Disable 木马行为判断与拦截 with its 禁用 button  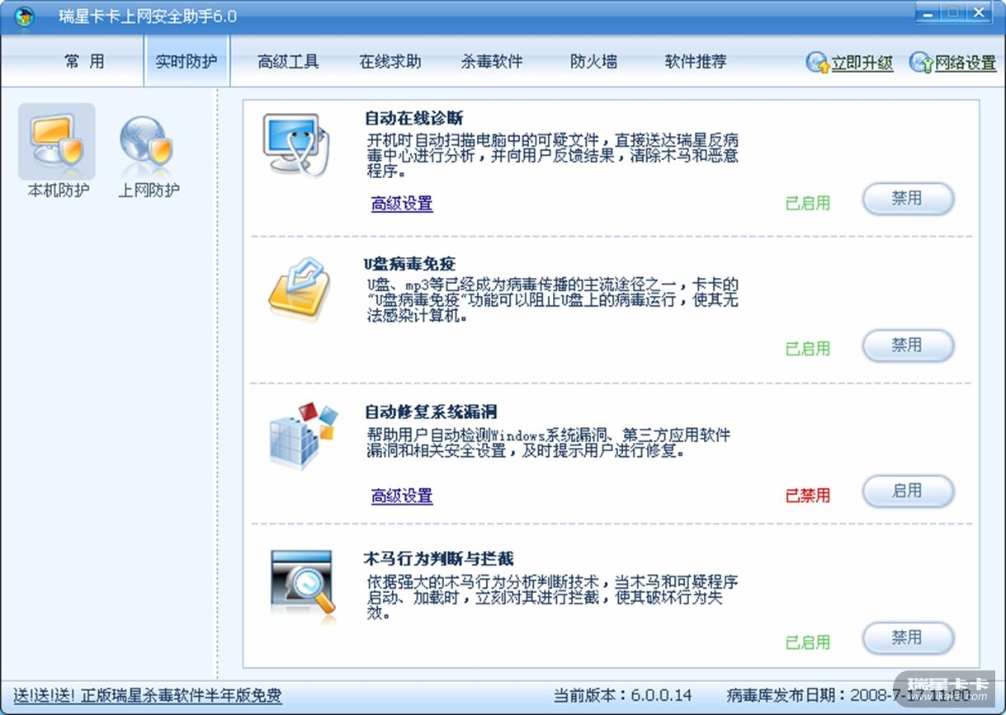coord(908,638)
